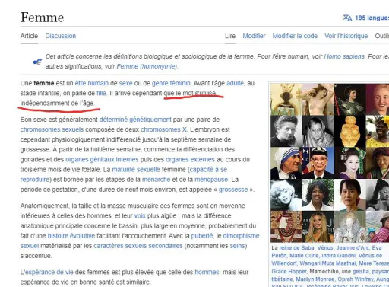Open the 195 langues language selector
This screenshot has width=389, height=287.
[372, 18]
